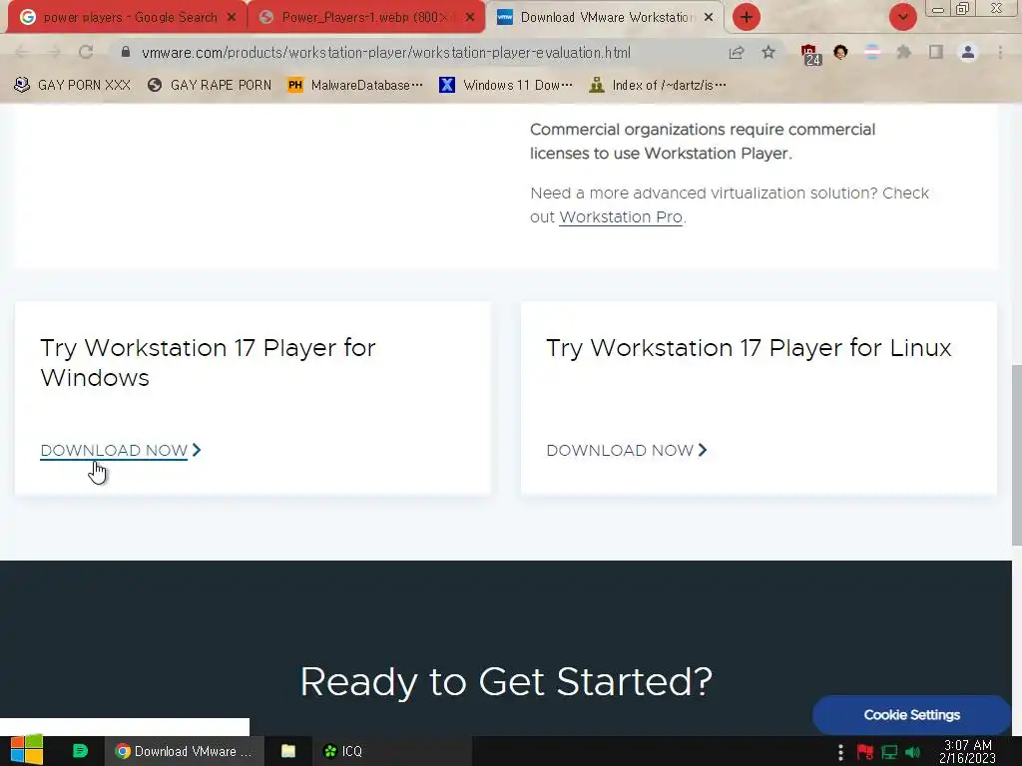Viewport: 1022px width, 766px height.
Task: Open the Chrome profile menu
Action: [968, 53]
